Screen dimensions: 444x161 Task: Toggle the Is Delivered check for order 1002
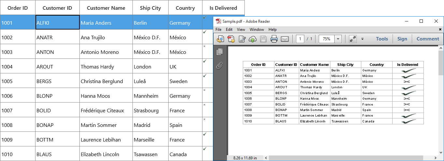click(204, 32)
